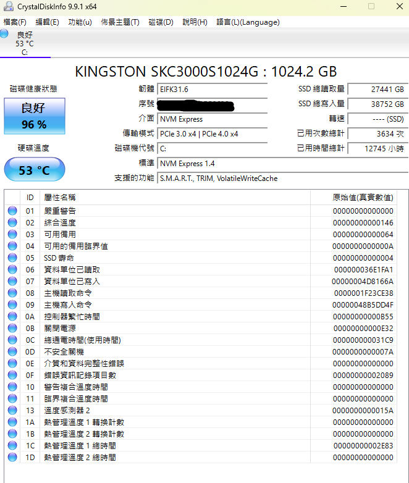The width and height of the screenshot is (409, 483).
Task: Click the 屬性名稱 column header
Action: coord(175,198)
